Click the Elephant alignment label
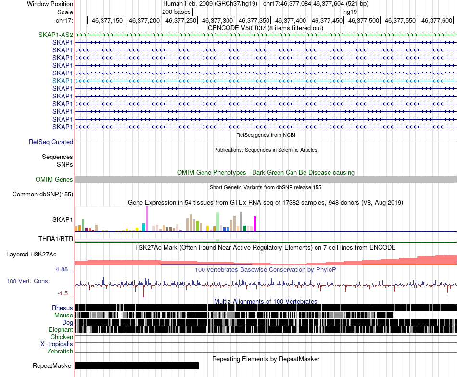The height and width of the screenshot is (377, 457). pos(61,329)
